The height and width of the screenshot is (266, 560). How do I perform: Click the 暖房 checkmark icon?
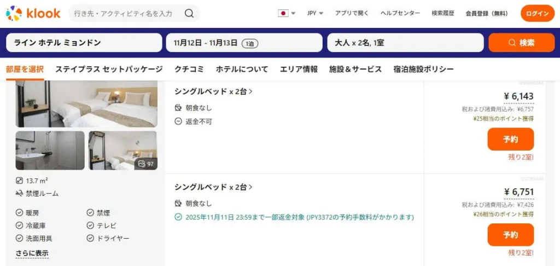pos(19,213)
